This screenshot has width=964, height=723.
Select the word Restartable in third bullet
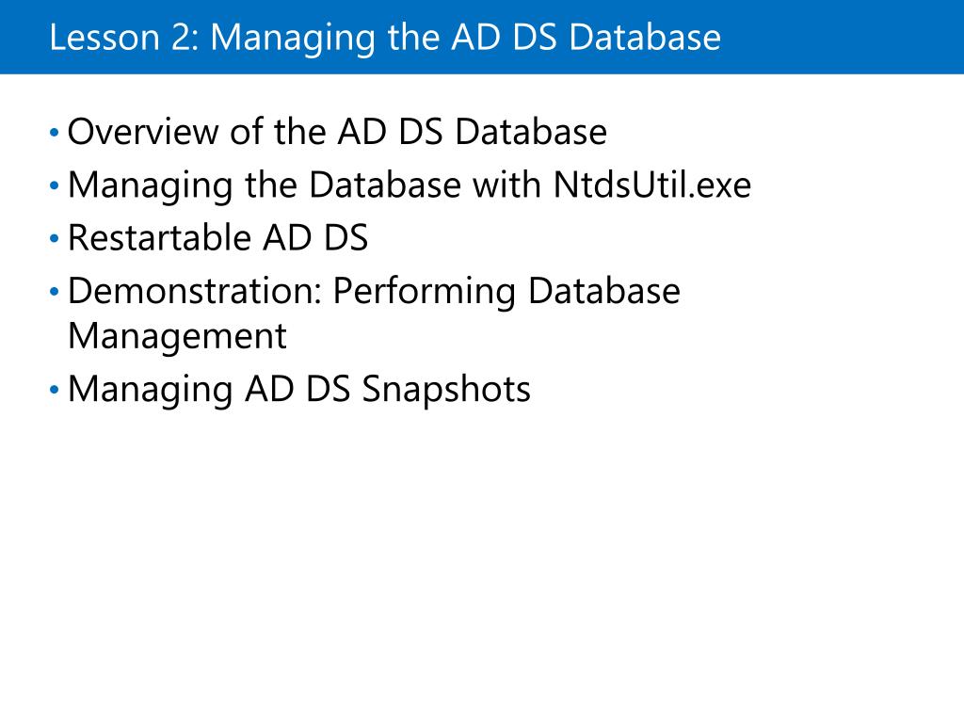point(159,237)
